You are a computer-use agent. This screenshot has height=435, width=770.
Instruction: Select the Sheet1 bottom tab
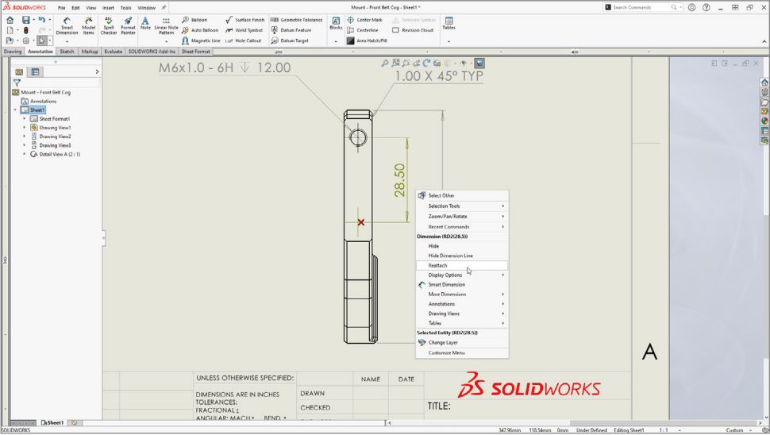pyautogui.click(x=52, y=423)
